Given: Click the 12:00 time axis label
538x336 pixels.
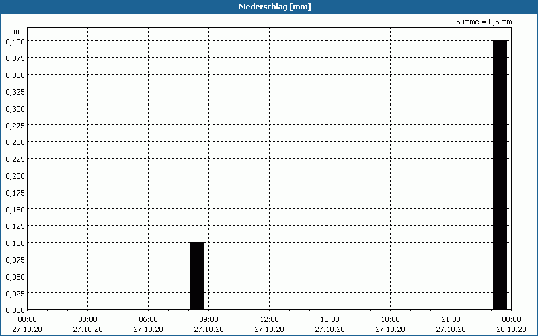Looking at the screenshot, I should tap(270, 320).
